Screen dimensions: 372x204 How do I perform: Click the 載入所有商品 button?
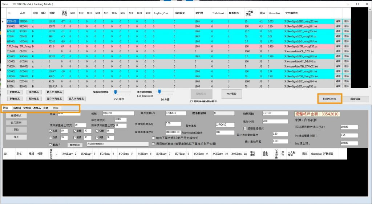coord(55,93)
